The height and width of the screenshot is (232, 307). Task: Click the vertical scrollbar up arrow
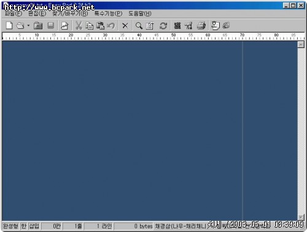coord(301,44)
